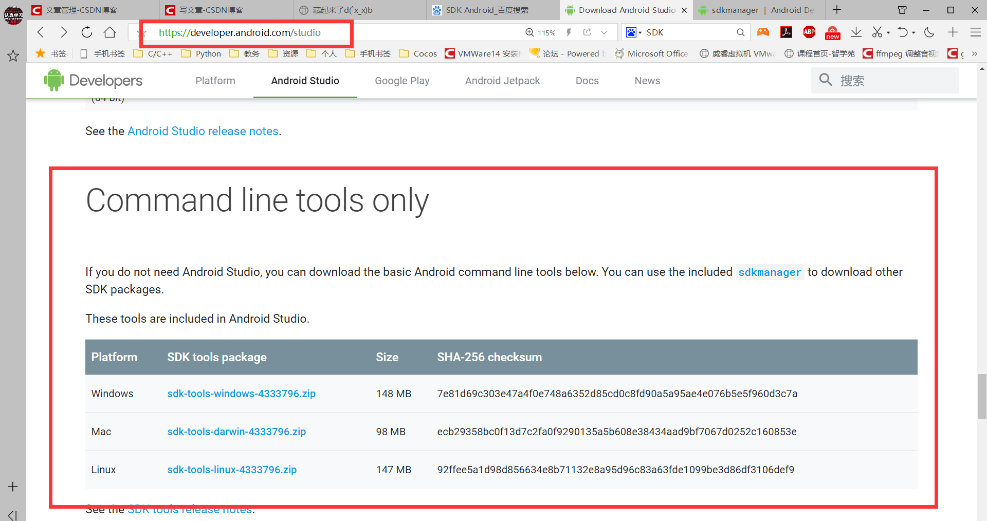This screenshot has width=987, height=521.
Task: Click the lightning speed mode icon
Action: [569, 32]
